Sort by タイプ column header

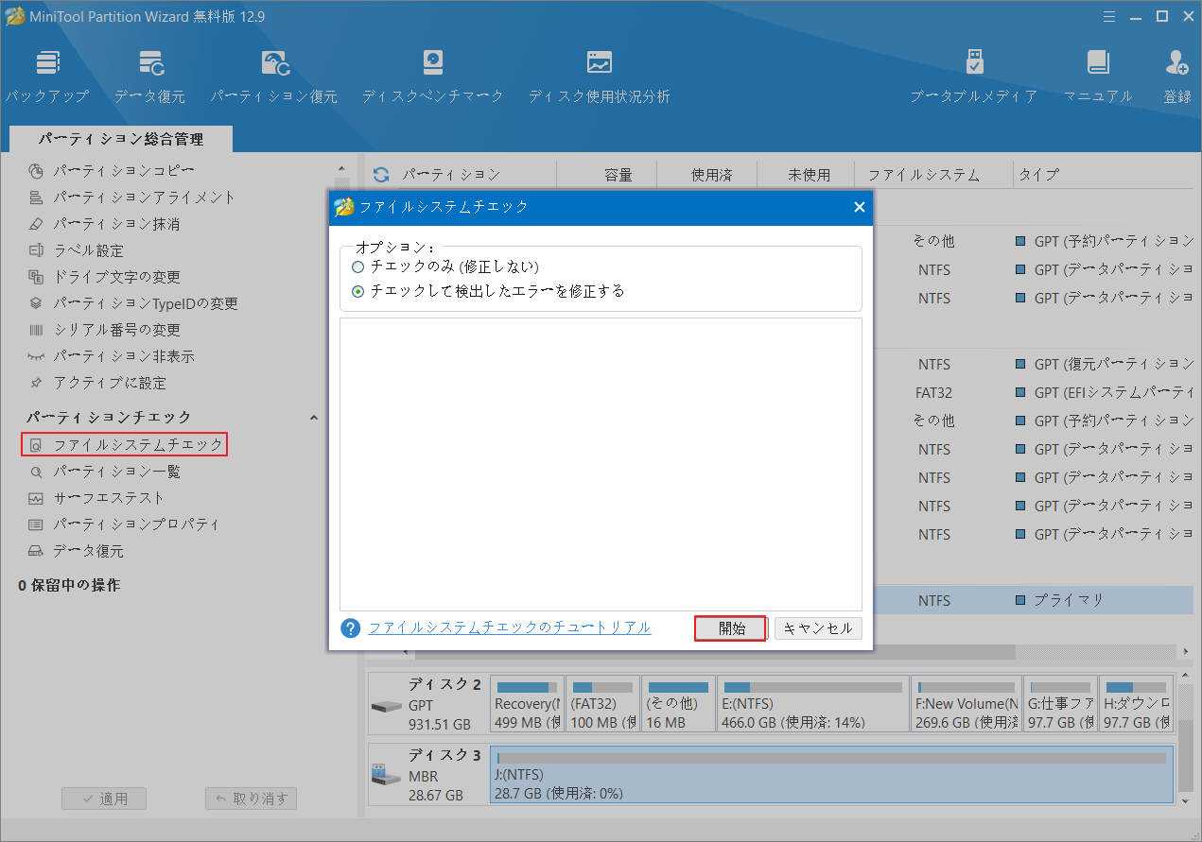(1038, 175)
